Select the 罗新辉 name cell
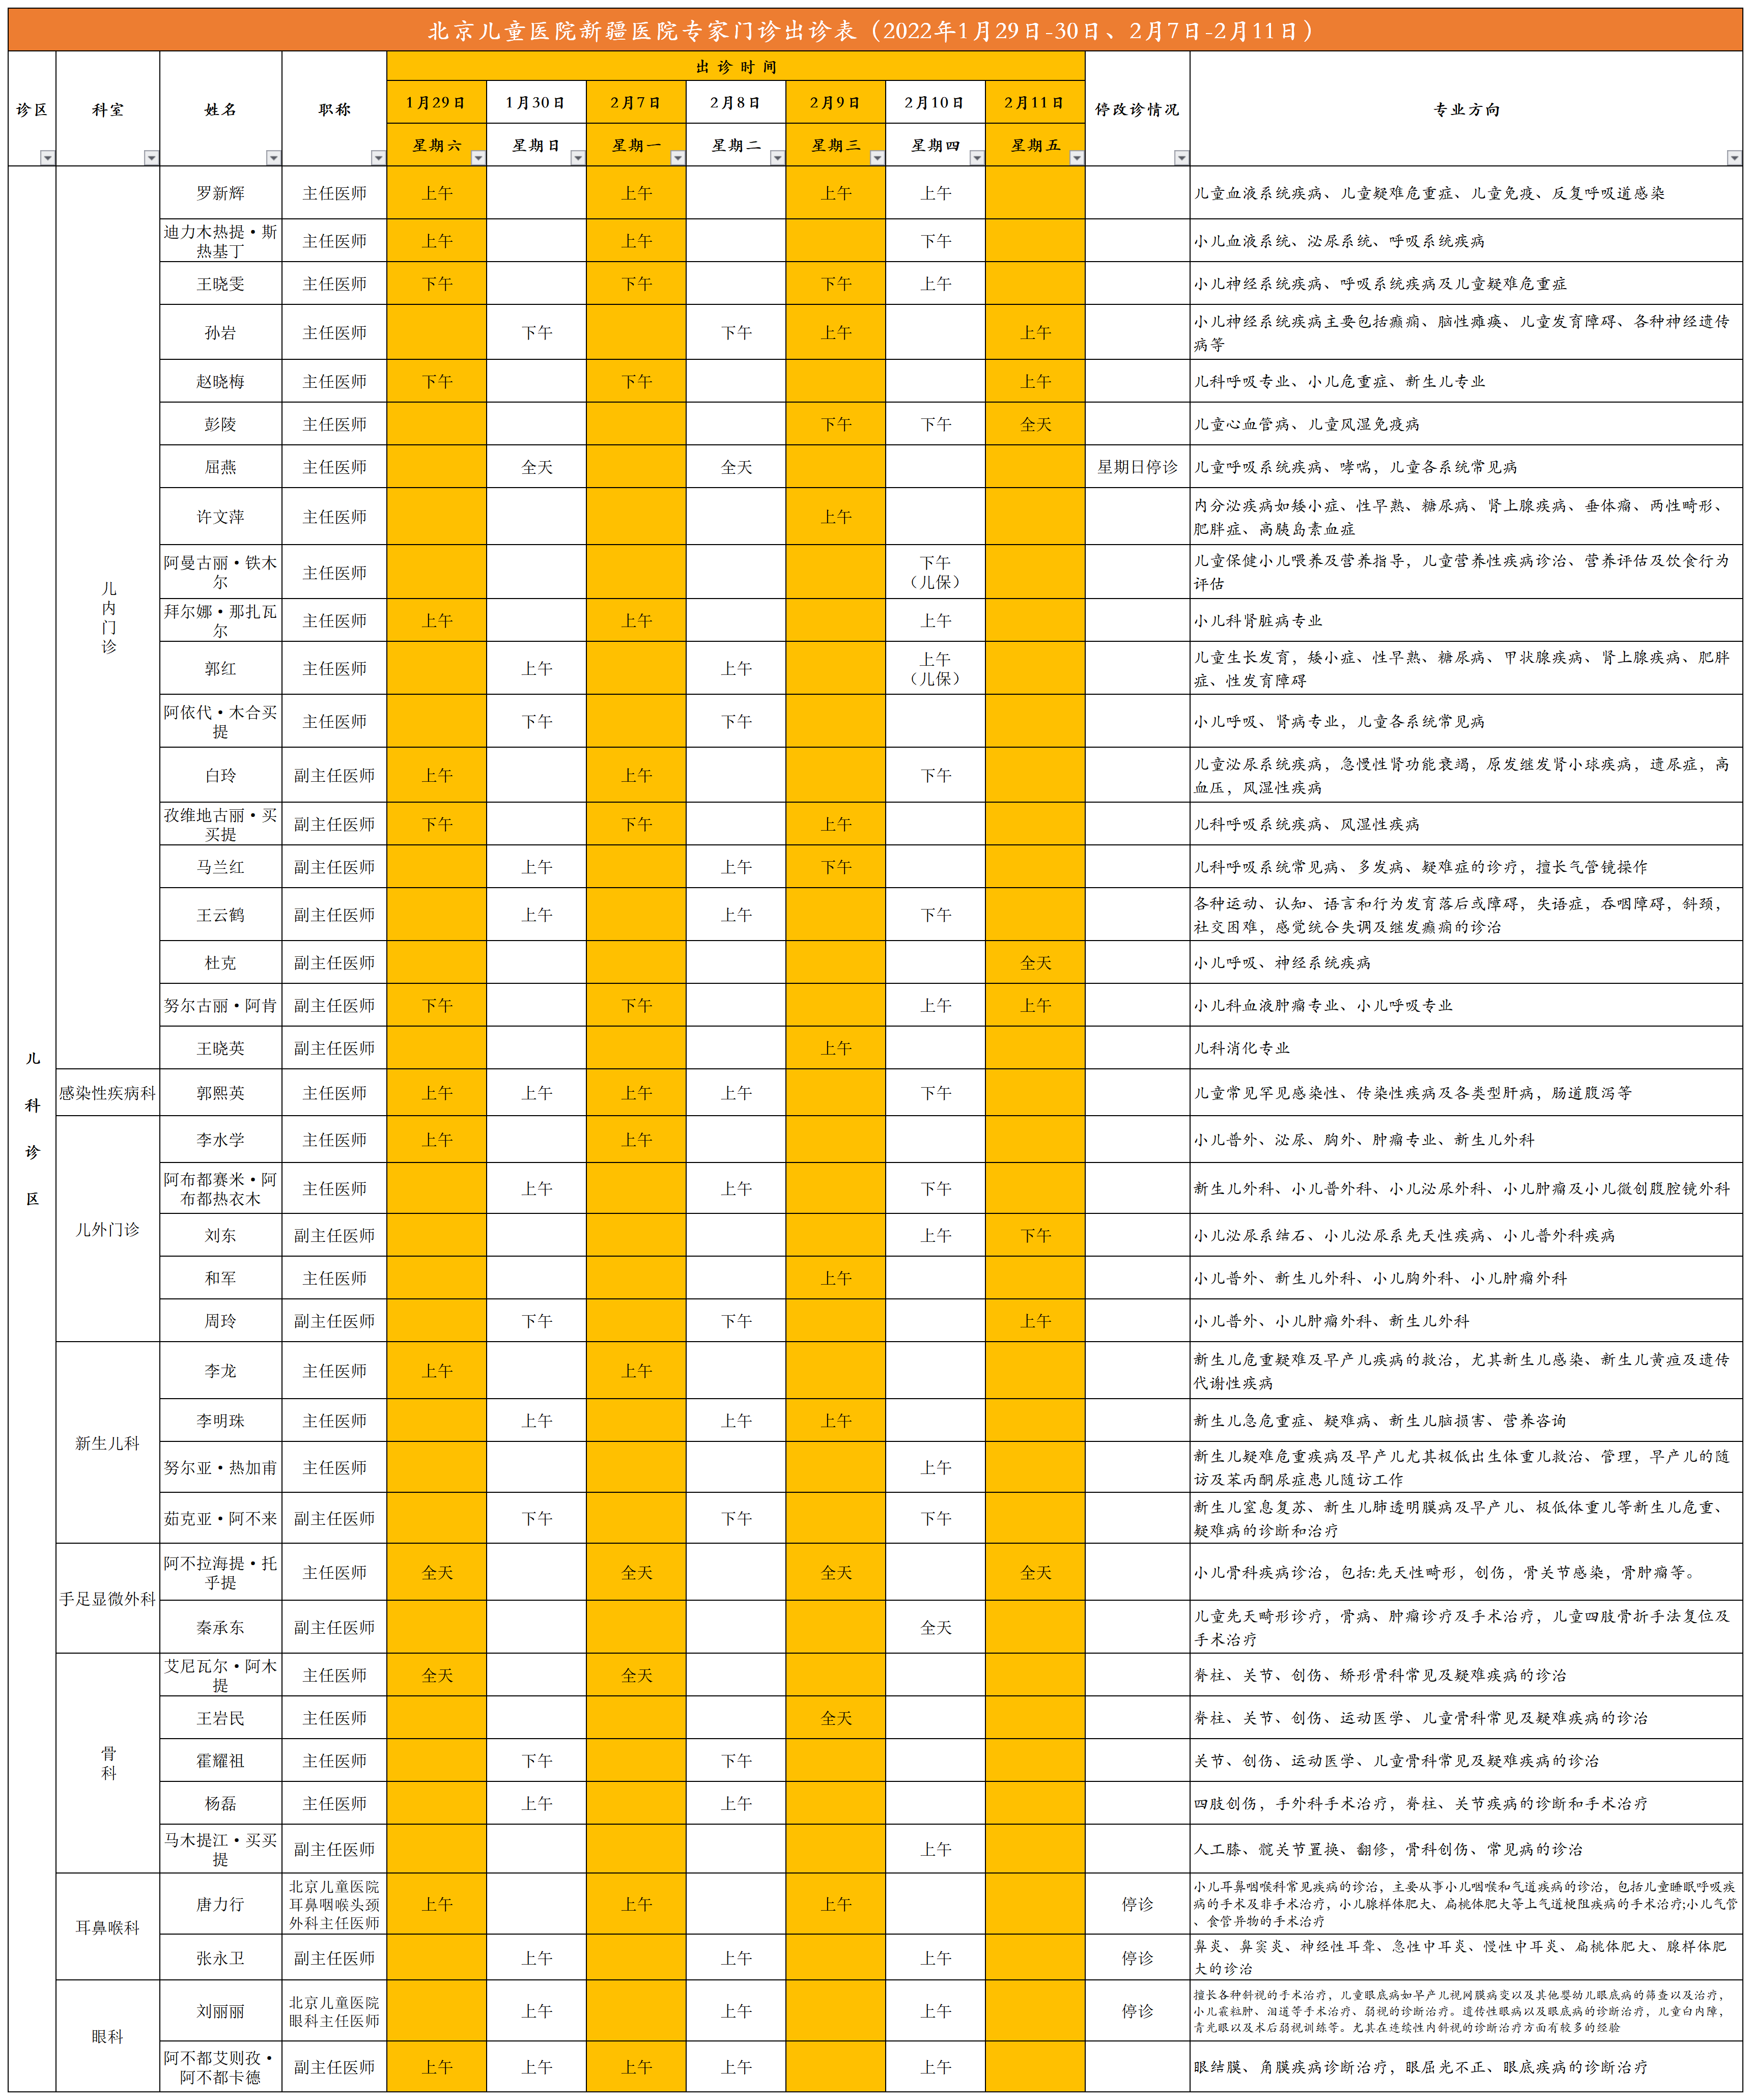Viewport: 1751px width, 2100px height. click(220, 193)
